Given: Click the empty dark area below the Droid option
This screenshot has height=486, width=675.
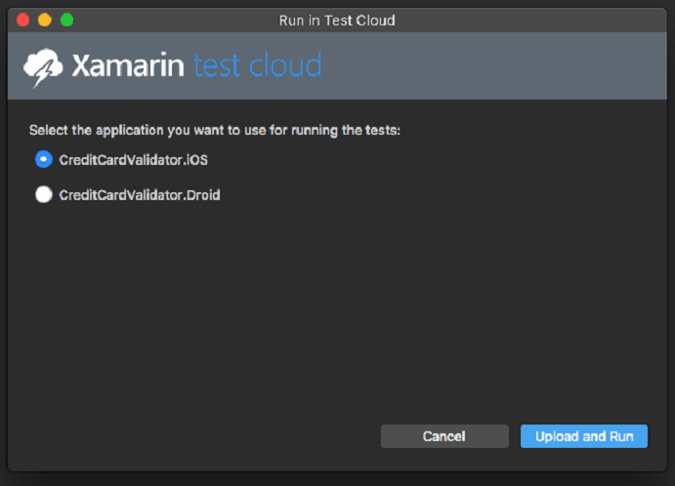Looking at the screenshot, I should pos(337,309).
